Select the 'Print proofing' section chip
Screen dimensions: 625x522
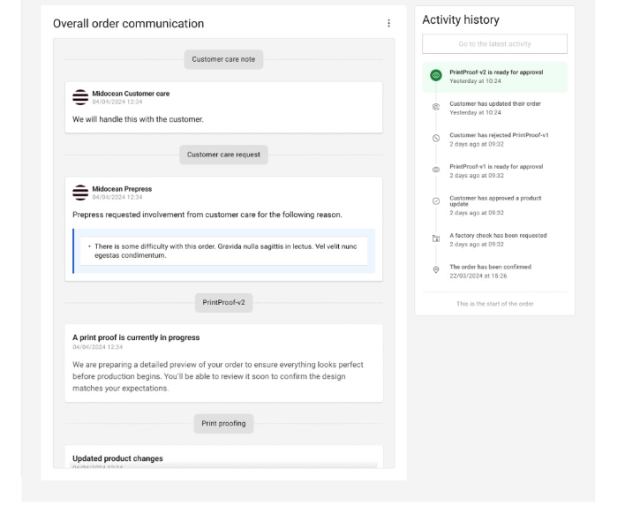tap(223, 423)
